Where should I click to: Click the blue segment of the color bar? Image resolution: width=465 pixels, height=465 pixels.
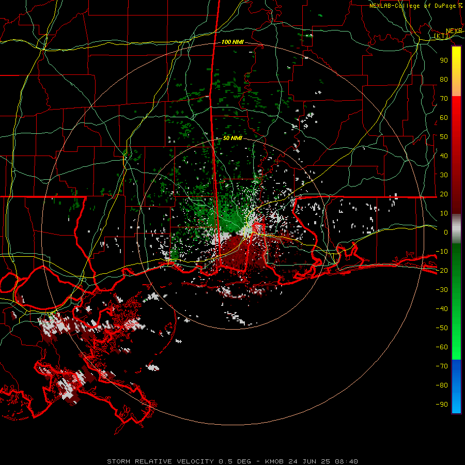pyautogui.click(x=456, y=386)
